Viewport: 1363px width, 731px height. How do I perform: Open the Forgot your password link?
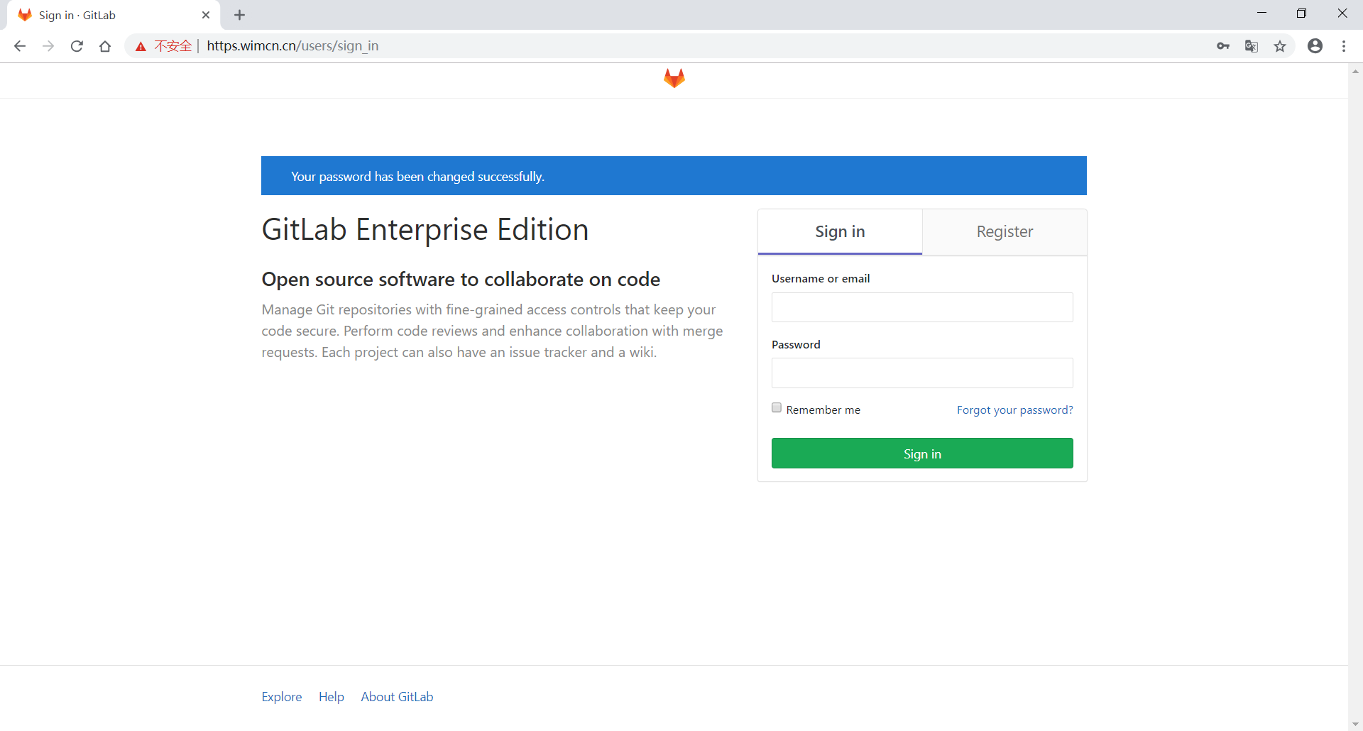[1014, 410]
